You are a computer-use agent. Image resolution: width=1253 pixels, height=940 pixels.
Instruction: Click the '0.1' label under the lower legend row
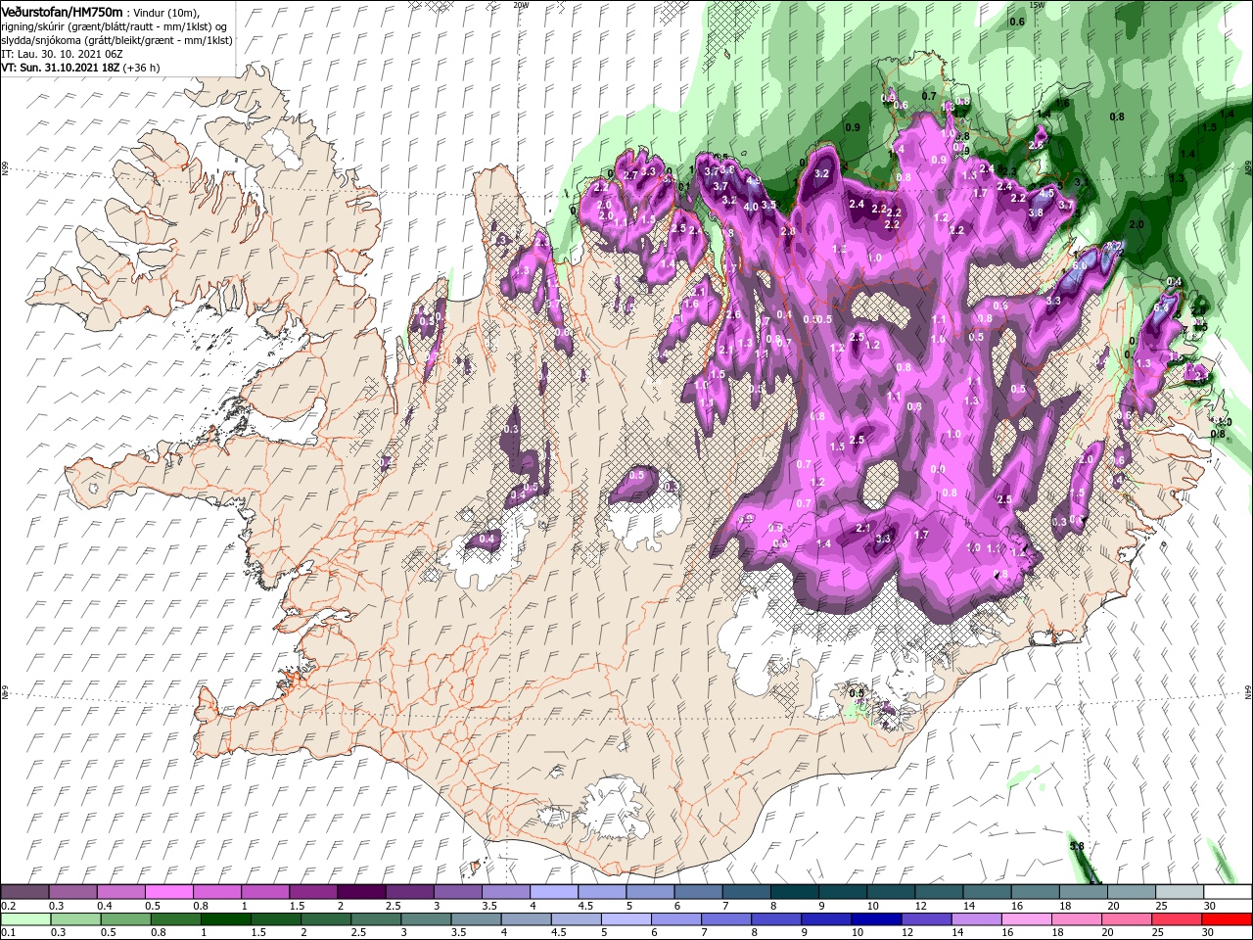[9, 932]
